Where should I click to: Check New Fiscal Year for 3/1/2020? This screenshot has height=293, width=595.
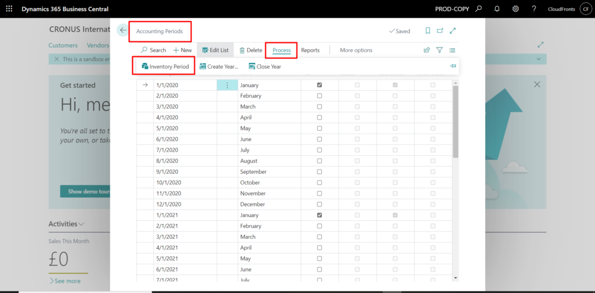[319, 106]
